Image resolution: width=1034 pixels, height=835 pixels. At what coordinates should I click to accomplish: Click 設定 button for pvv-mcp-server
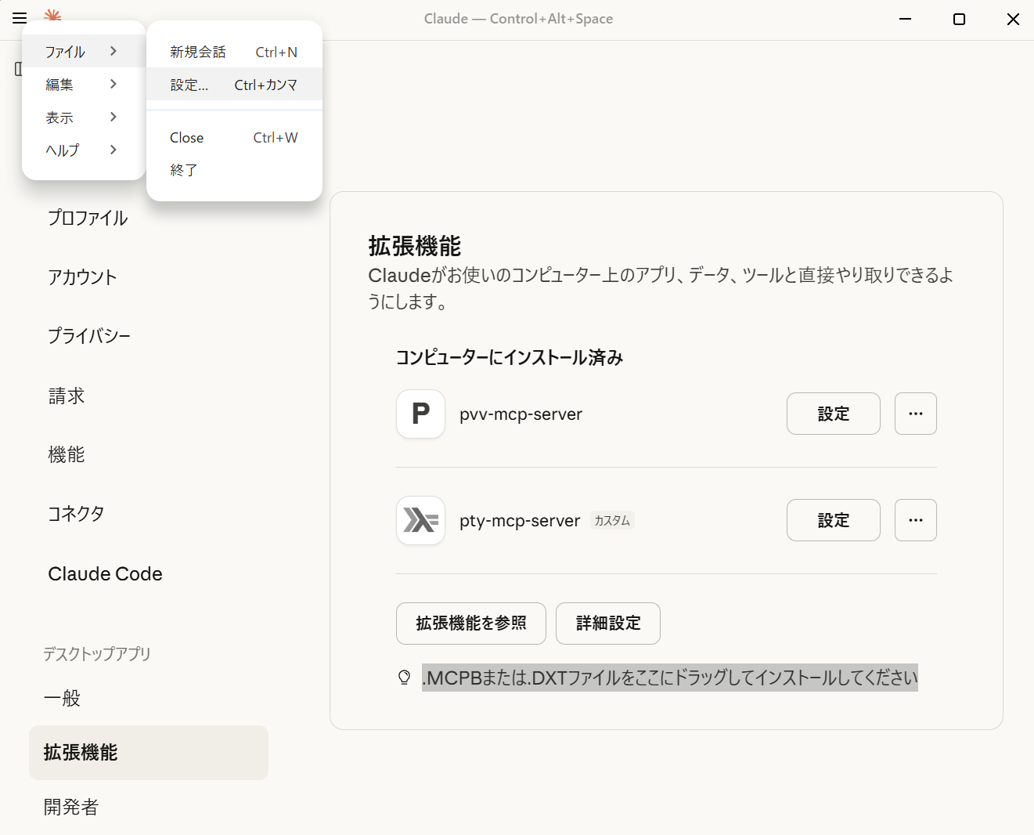[833, 414]
